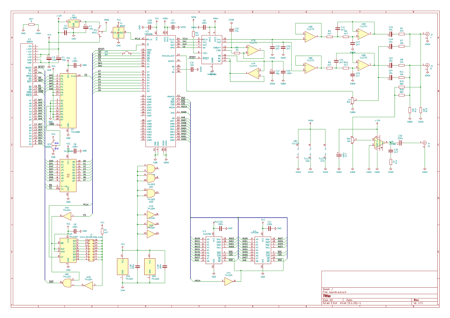450x318 pixels.
Task: Click the JP1 AVCC jumper
Action: [x=99, y=31]
